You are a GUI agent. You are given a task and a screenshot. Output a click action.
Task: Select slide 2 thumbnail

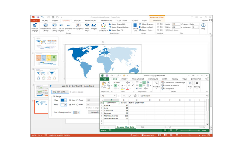click(46, 59)
